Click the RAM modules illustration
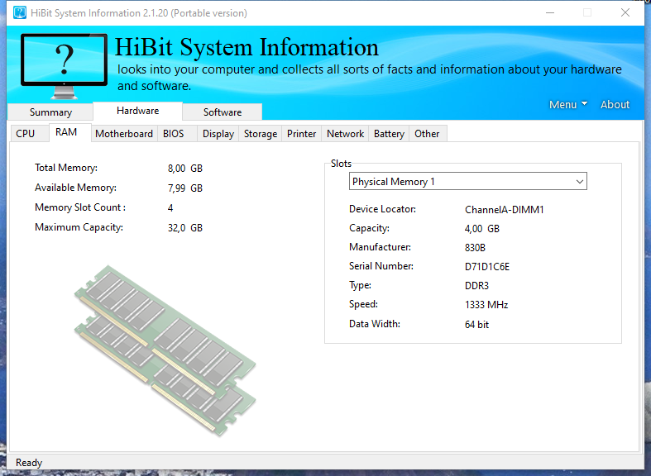The height and width of the screenshot is (476, 651). (165, 350)
